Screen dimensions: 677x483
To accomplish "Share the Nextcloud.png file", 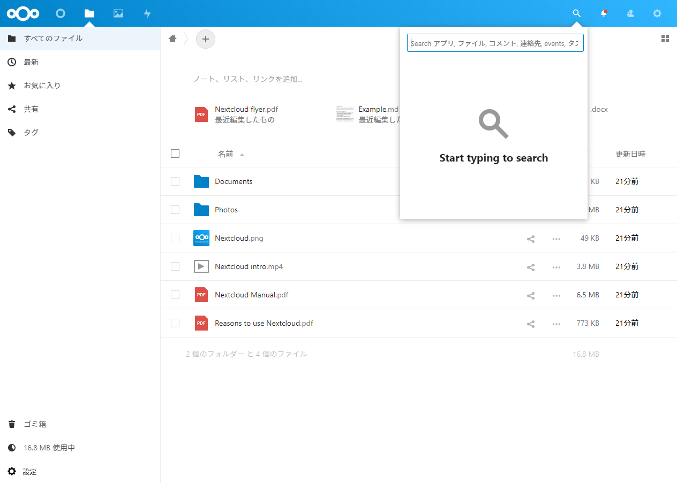I will click(531, 239).
